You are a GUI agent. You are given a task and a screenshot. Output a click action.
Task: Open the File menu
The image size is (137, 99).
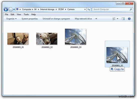(6, 15)
